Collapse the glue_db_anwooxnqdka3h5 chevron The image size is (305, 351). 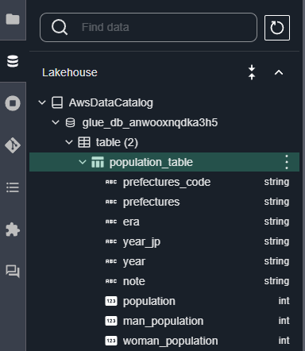coord(56,122)
